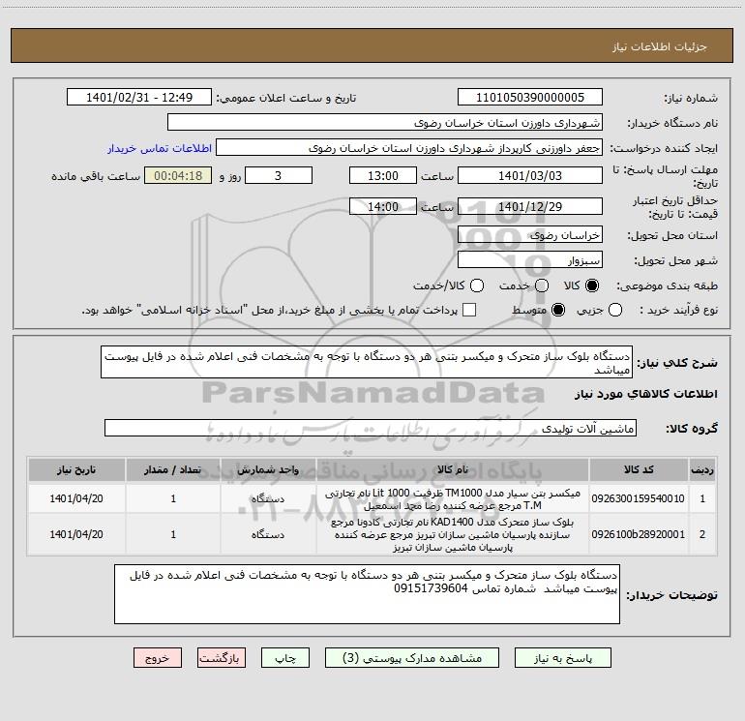This screenshot has height=721, width=745.
Task: Click the quantity cell in the بلوک ساز row
Action: pos(173,534)
